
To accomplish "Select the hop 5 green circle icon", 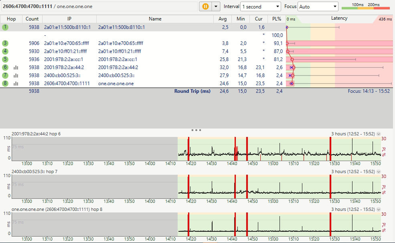I will coord(5,59).
